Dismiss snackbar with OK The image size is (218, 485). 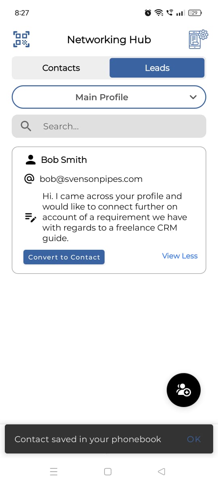[194, 439]
